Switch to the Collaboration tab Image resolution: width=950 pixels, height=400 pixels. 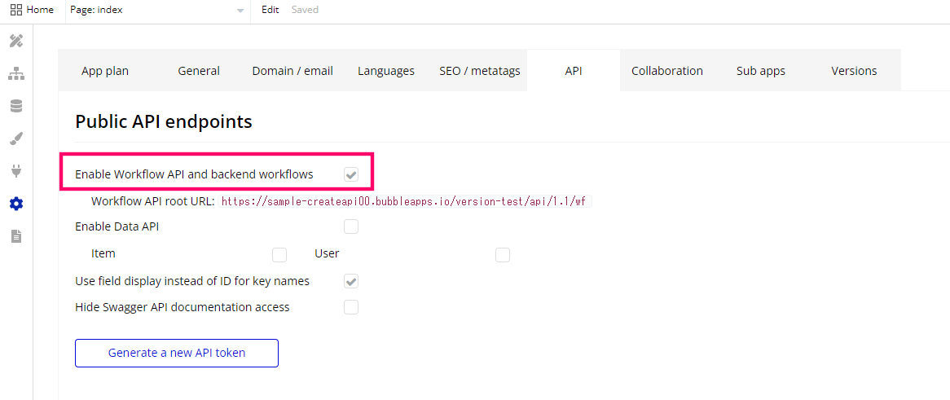[667, 71]
